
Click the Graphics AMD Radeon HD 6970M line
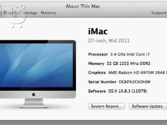[128, 73]
